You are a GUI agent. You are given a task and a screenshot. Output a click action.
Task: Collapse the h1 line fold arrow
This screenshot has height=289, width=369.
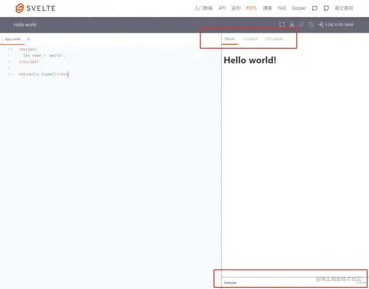[x=12, y=74]
